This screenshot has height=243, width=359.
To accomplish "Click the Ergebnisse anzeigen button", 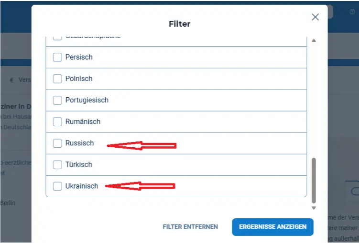I will (x=272, y=227).
